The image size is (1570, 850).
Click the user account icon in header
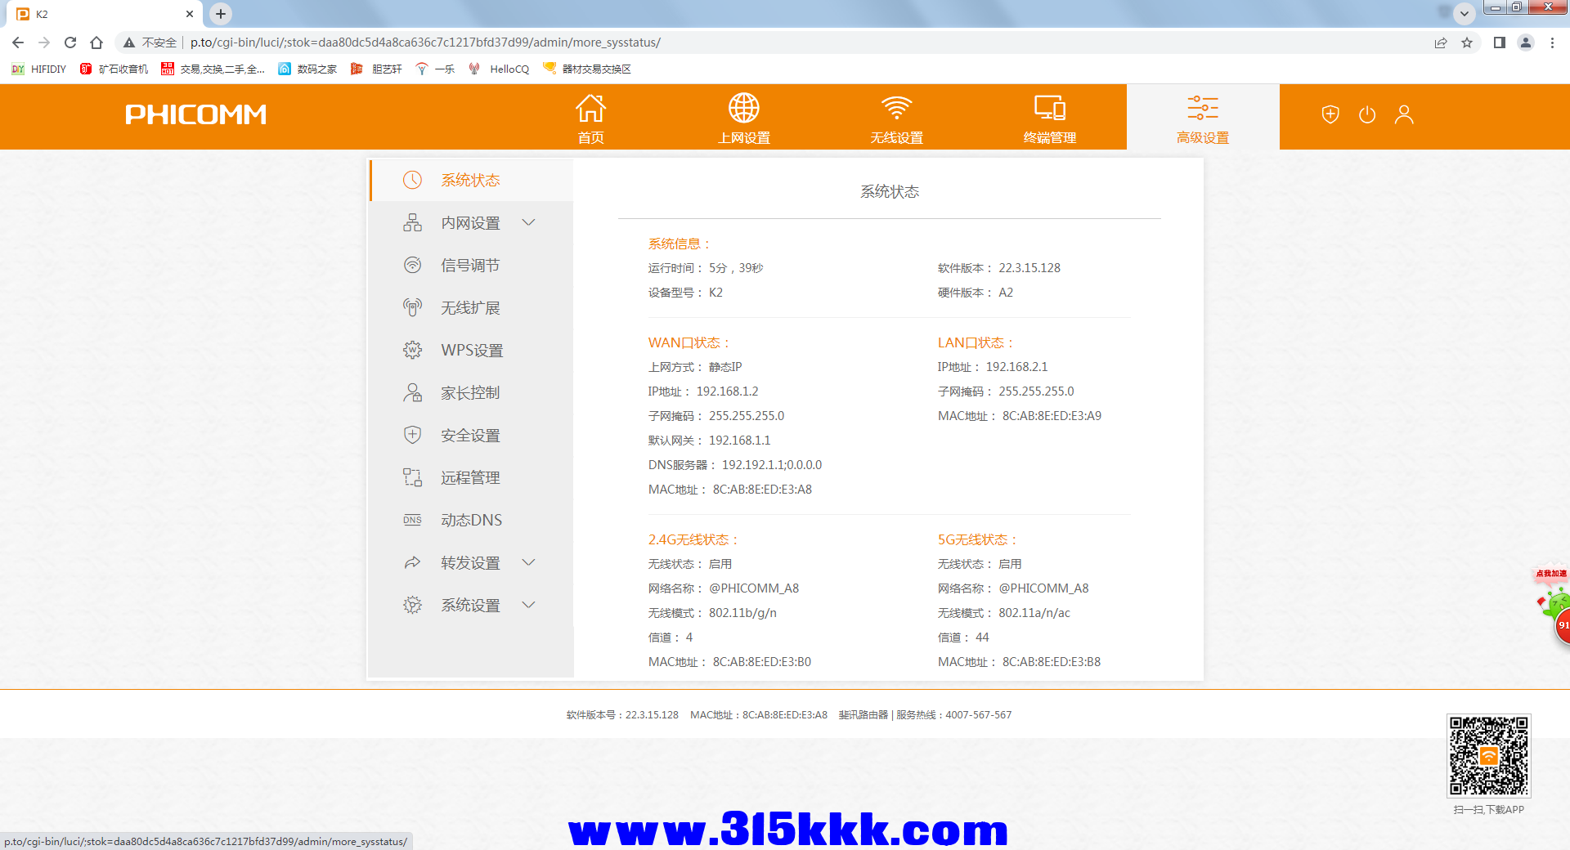tap(1404, 114)
